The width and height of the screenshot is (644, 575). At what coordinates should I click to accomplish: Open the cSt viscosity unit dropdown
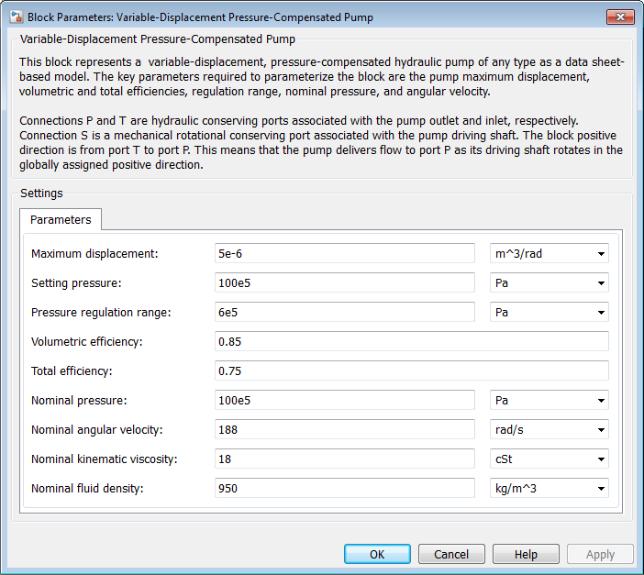549,459
